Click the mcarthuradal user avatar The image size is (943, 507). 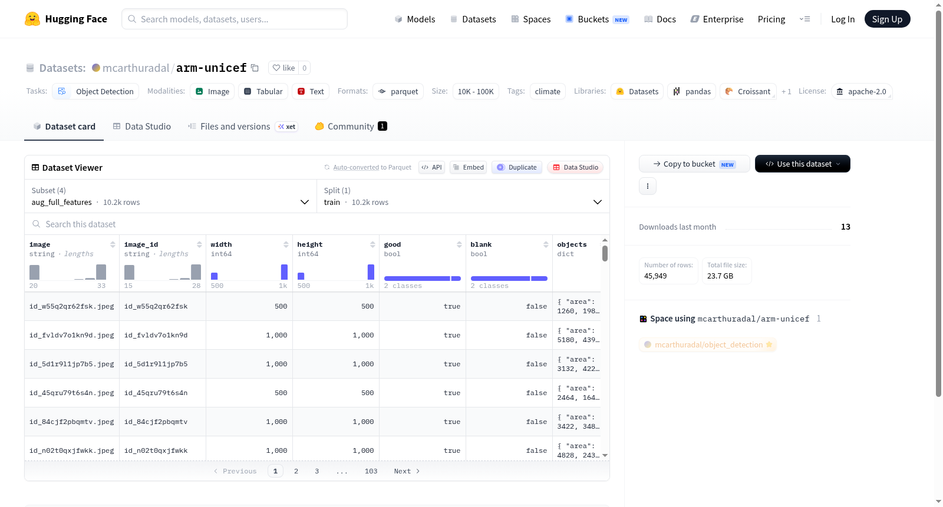[96, 68]
